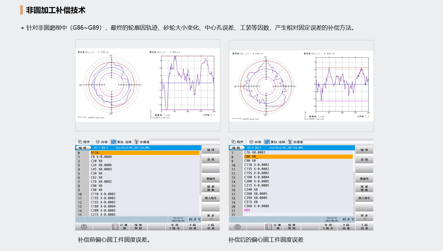Select line C280 X0.0005 in right editor
This screenshot has height=251, width=443.
[x=256, y=194]
